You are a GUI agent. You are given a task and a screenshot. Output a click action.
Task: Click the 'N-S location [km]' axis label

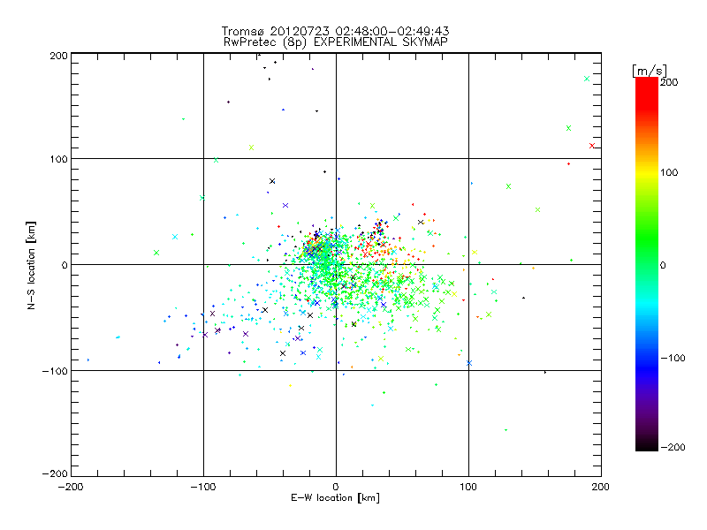pyautogui.click(x=31, y=265)
